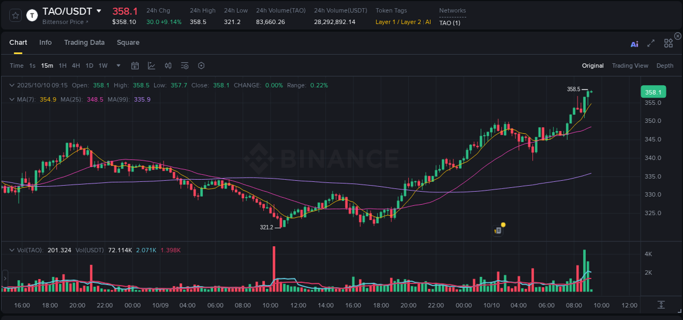Change the chart style via line chart icon
Screen dimensions: 683x320
point(150,65)
